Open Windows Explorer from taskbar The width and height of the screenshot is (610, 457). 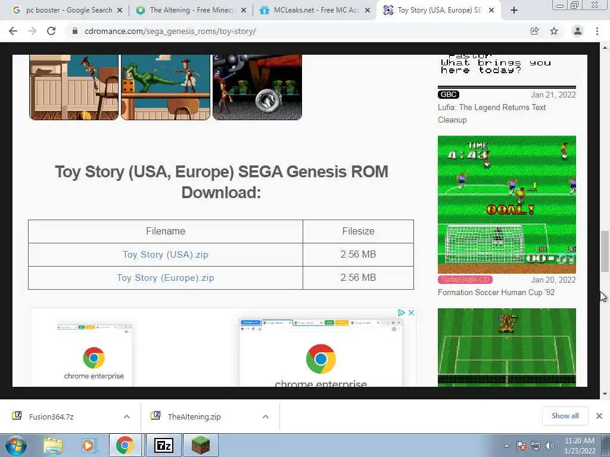pyautogui.click(x=53, y=445)
